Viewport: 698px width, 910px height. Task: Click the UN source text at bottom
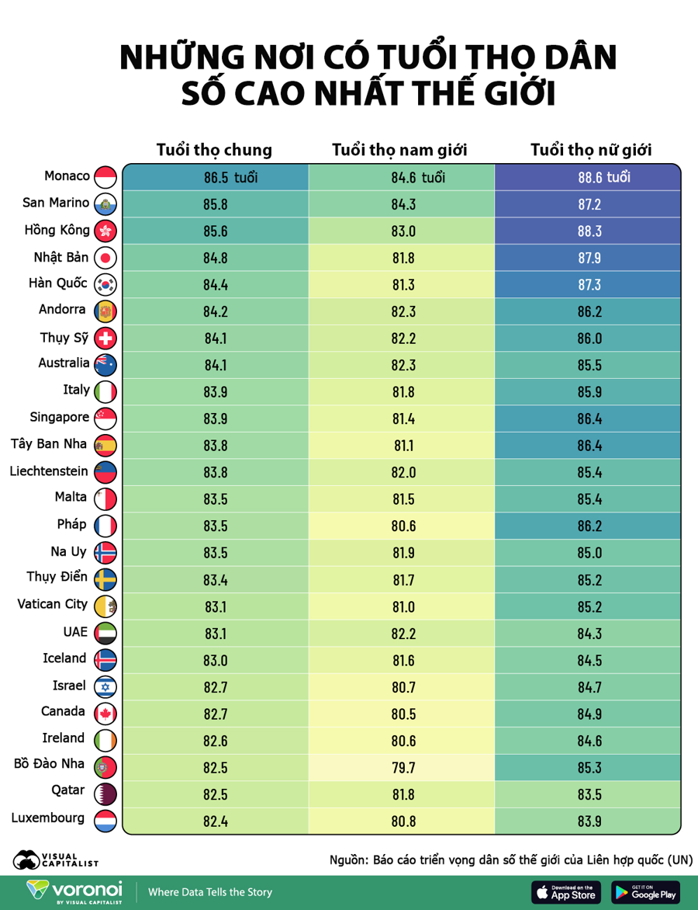click(511, 860)
